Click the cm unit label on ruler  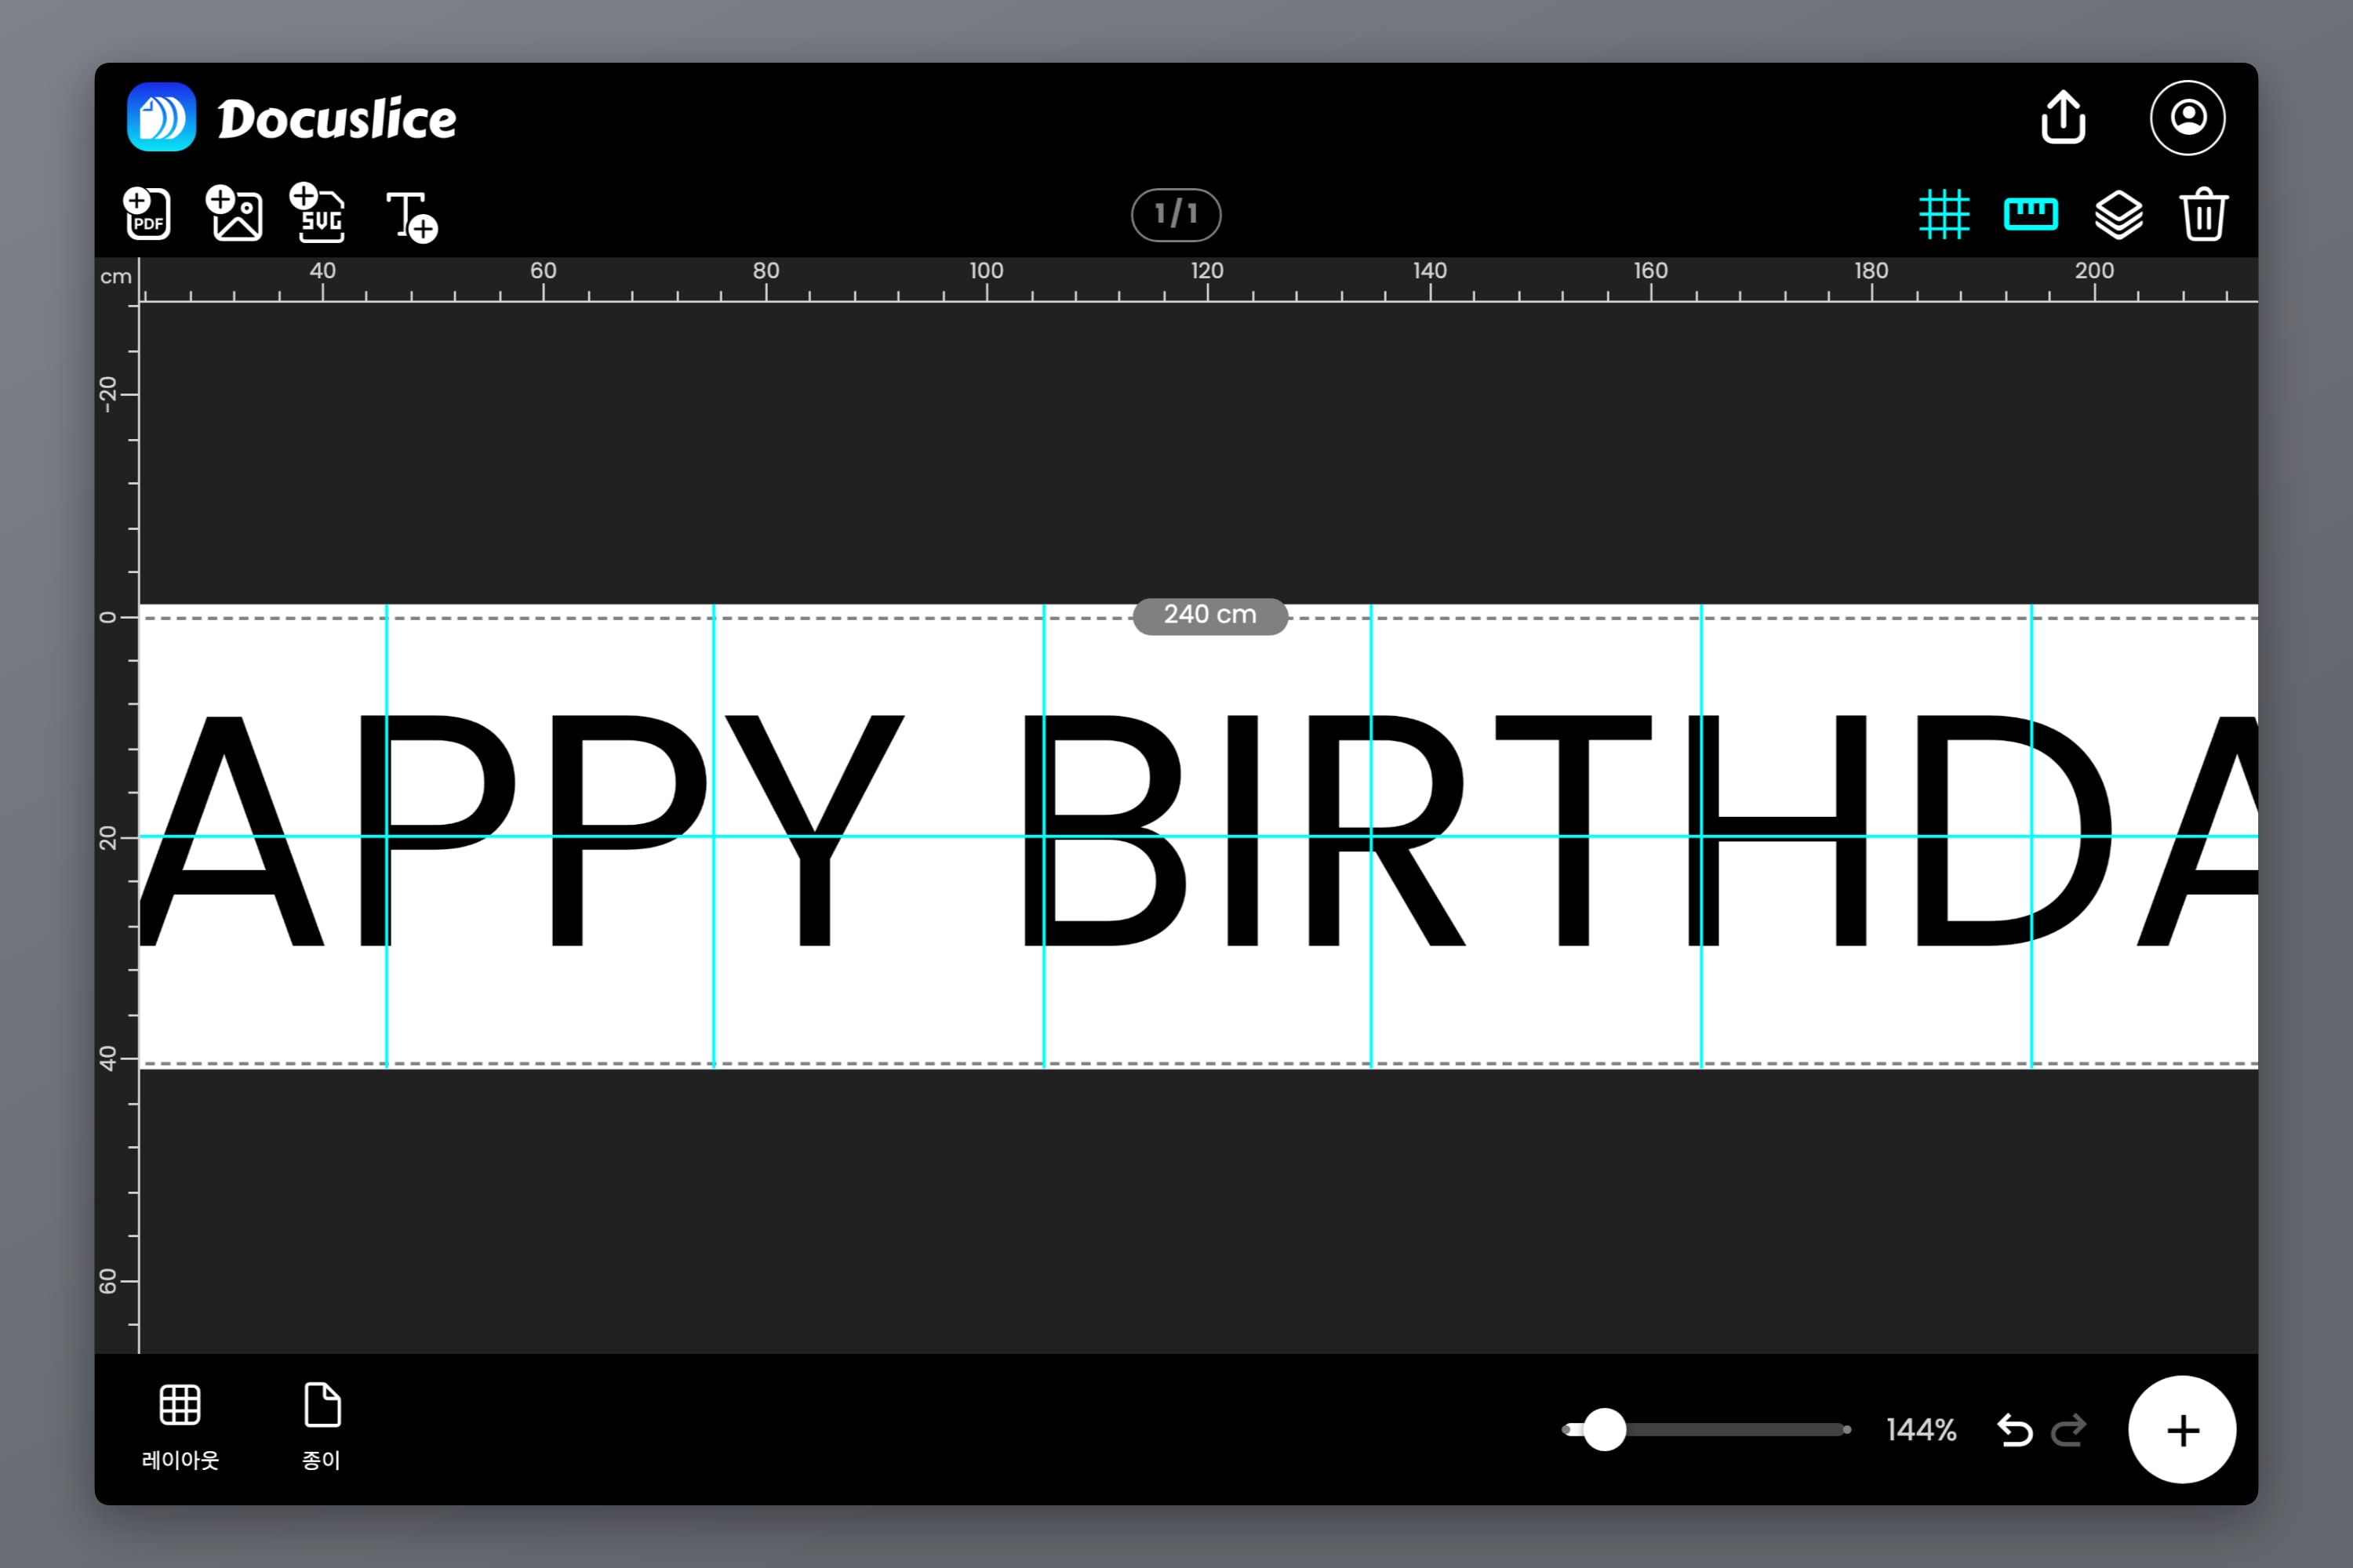coord(116,277)
